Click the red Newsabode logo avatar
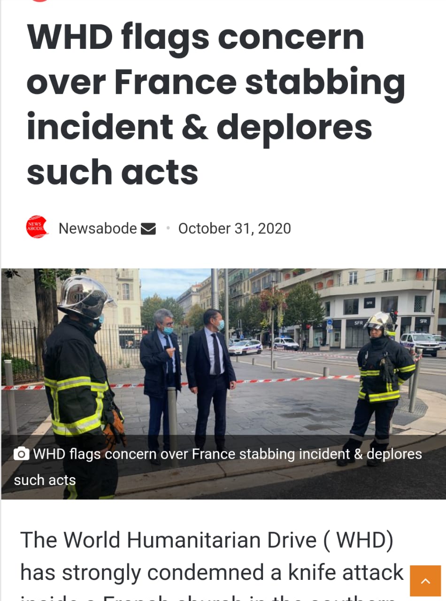The height and width of the screenshot is (601, 446). click(x=38, y=227)
